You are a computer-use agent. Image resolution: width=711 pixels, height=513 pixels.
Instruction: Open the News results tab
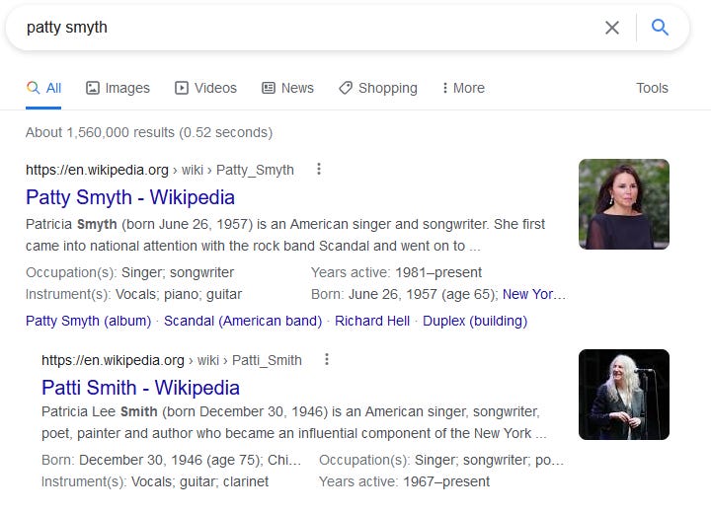(287, 88)
